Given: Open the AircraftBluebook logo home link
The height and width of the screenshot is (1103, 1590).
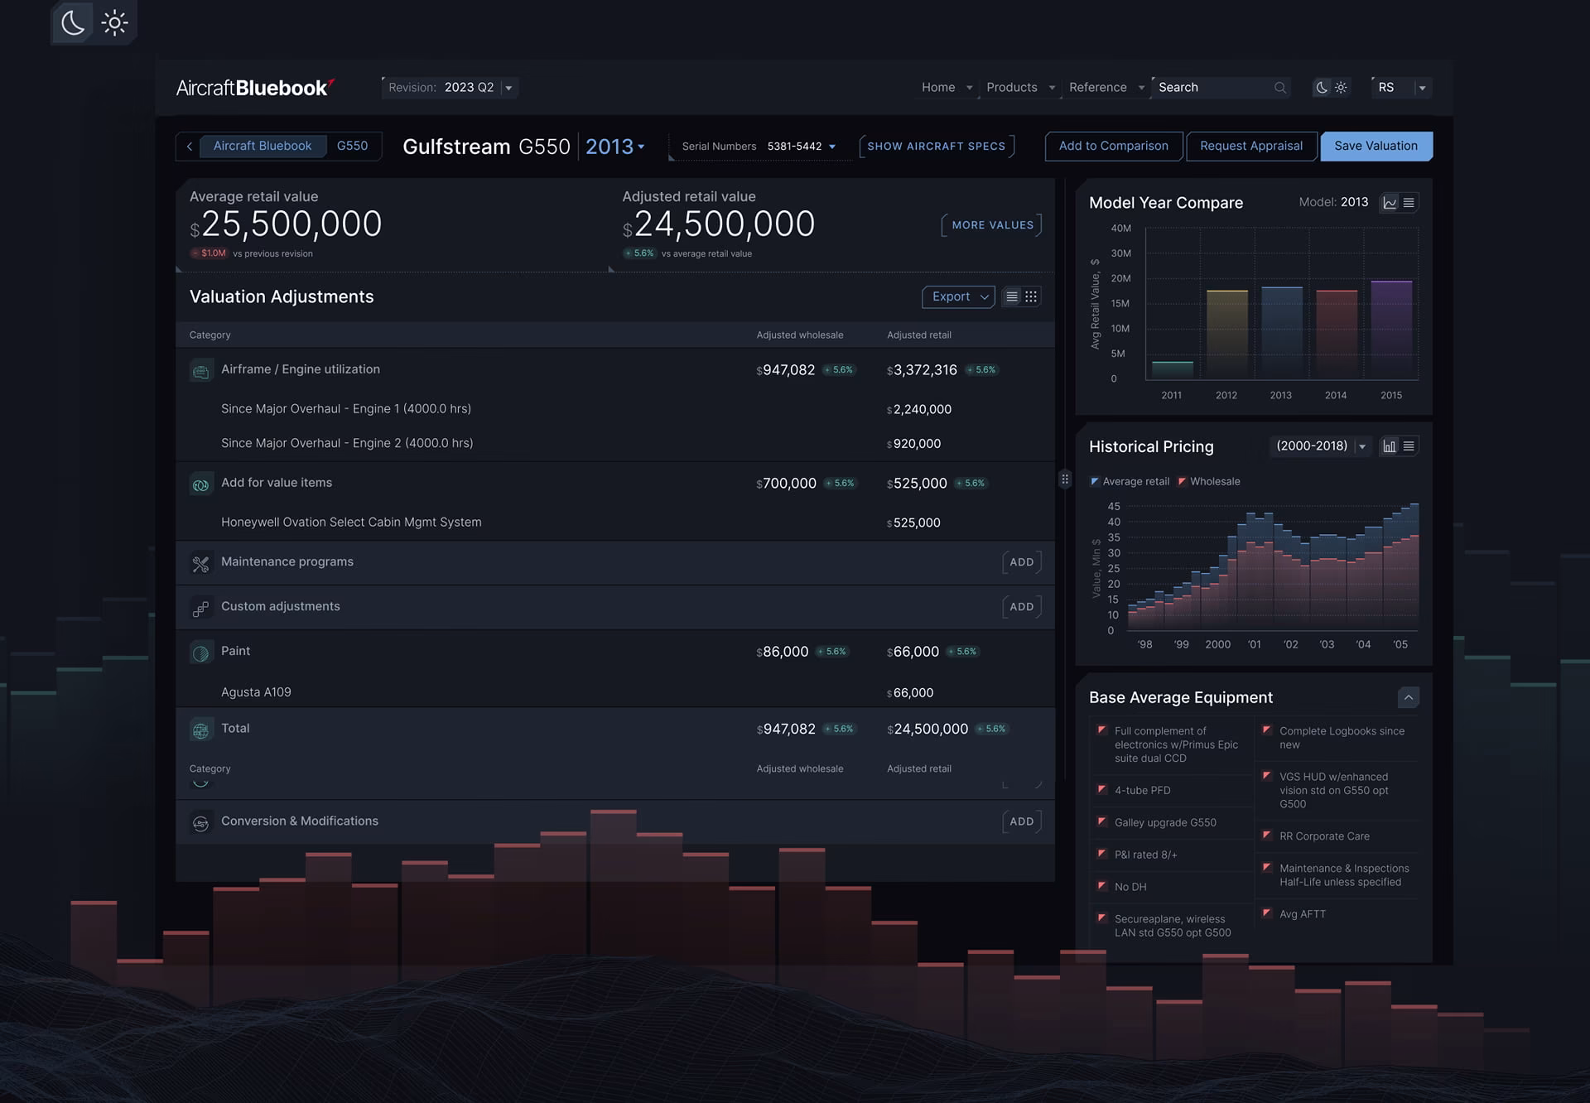Looking at the screenshot, I should coord(255,88).
